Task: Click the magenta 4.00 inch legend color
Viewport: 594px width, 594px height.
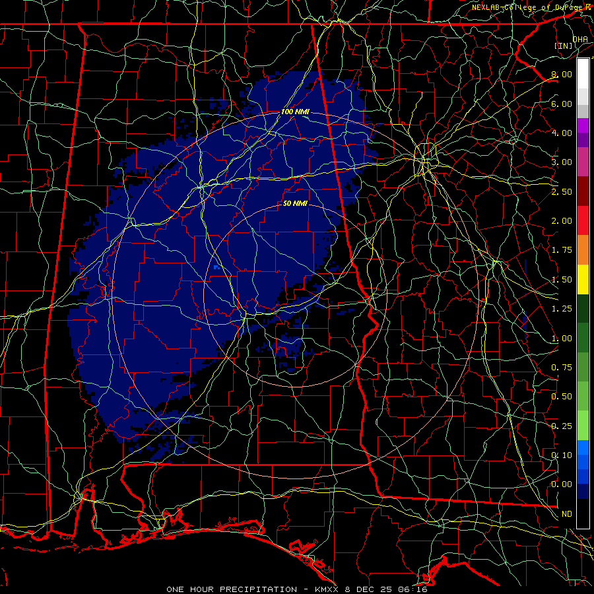Action: tap(583, 125)
